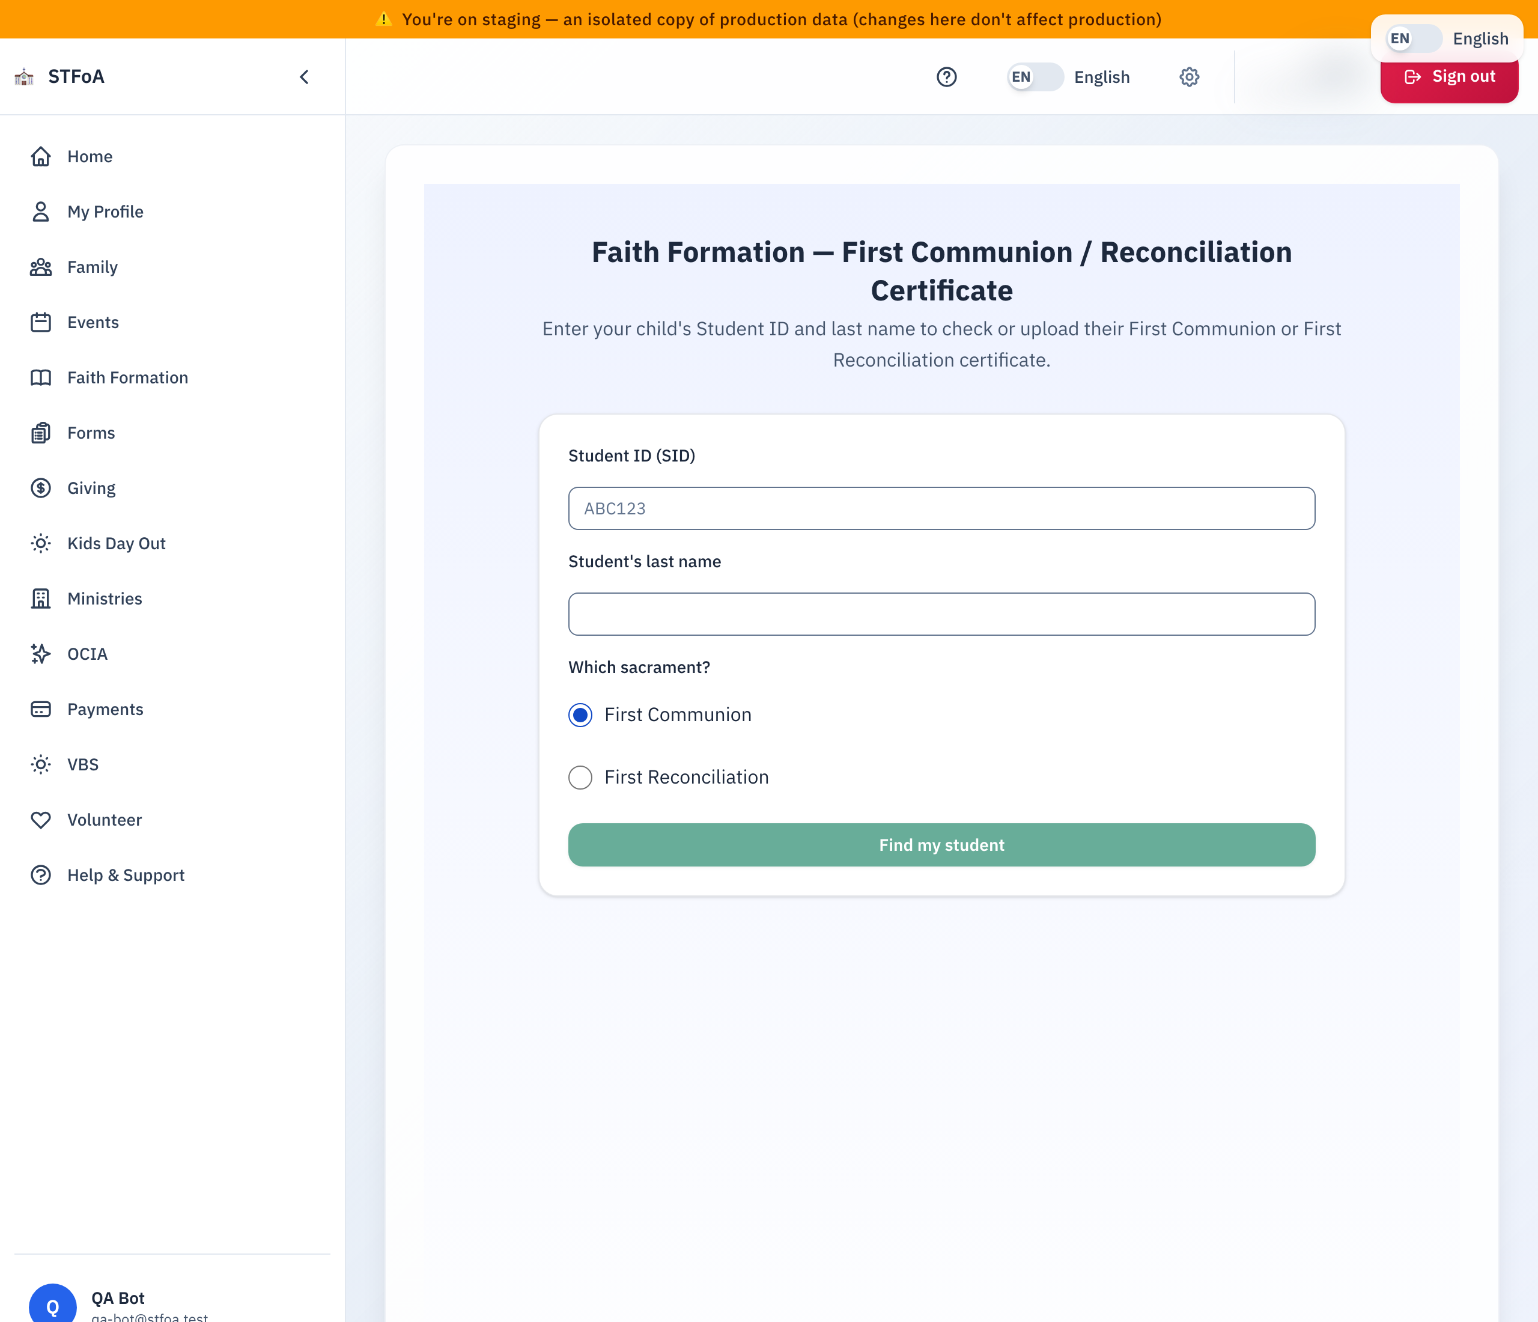Viewport: 1538px width, 1322px height.
Task: Open the Home menu item
Action: click(172, 157)
